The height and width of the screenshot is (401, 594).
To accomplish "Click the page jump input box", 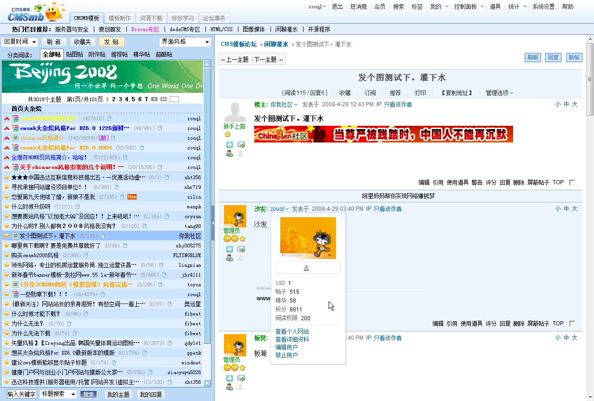I will [174, 99].
